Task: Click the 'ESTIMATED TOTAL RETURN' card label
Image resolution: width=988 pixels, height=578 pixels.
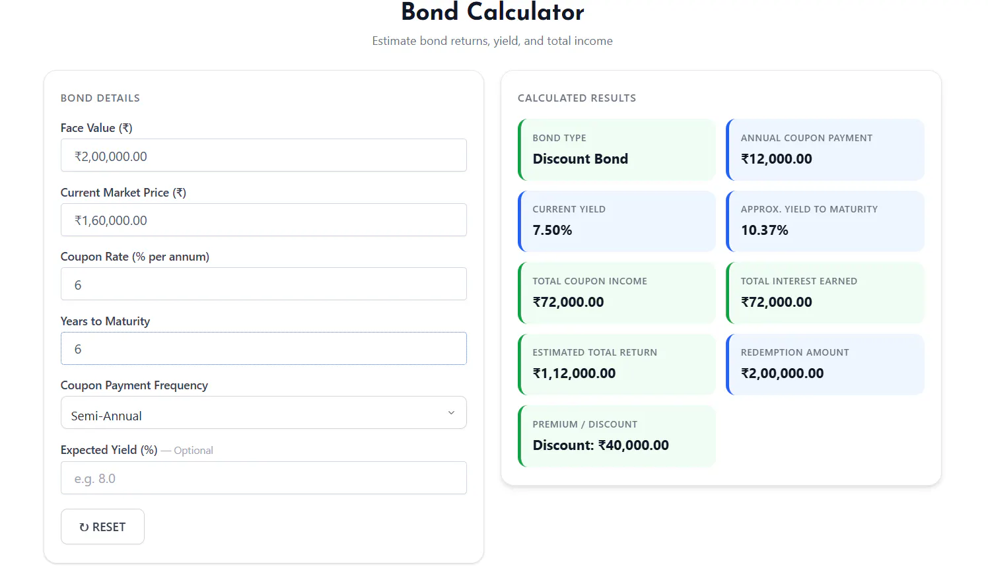Action: [x=595, y=352]
